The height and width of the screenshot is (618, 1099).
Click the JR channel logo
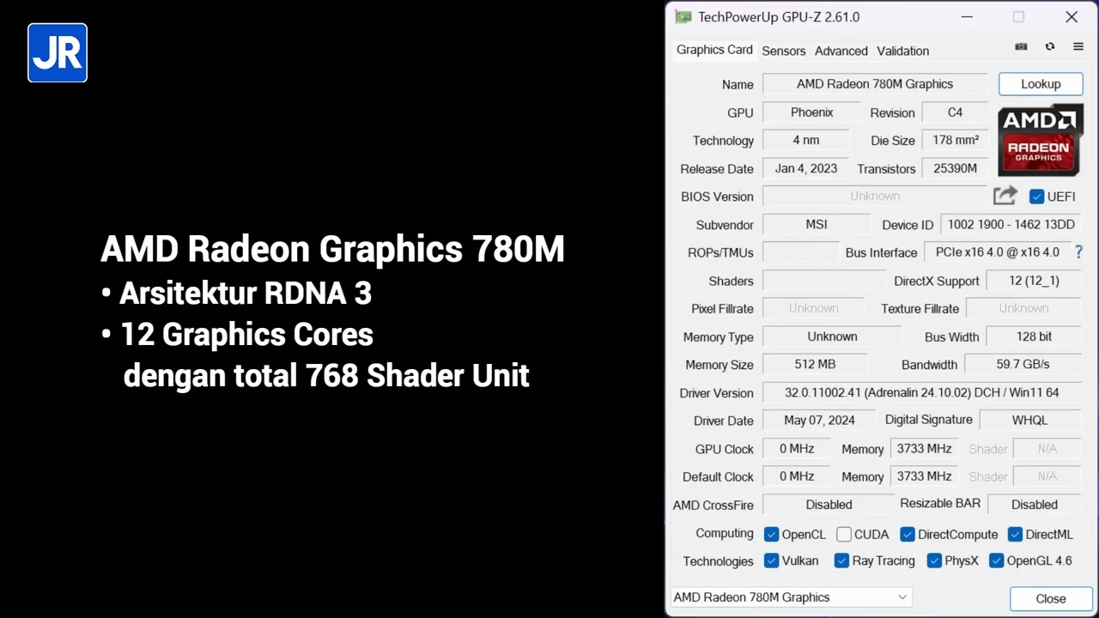point(58,52)
